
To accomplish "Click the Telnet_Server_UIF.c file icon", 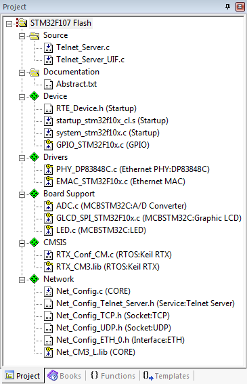I will tap(49, 60).
